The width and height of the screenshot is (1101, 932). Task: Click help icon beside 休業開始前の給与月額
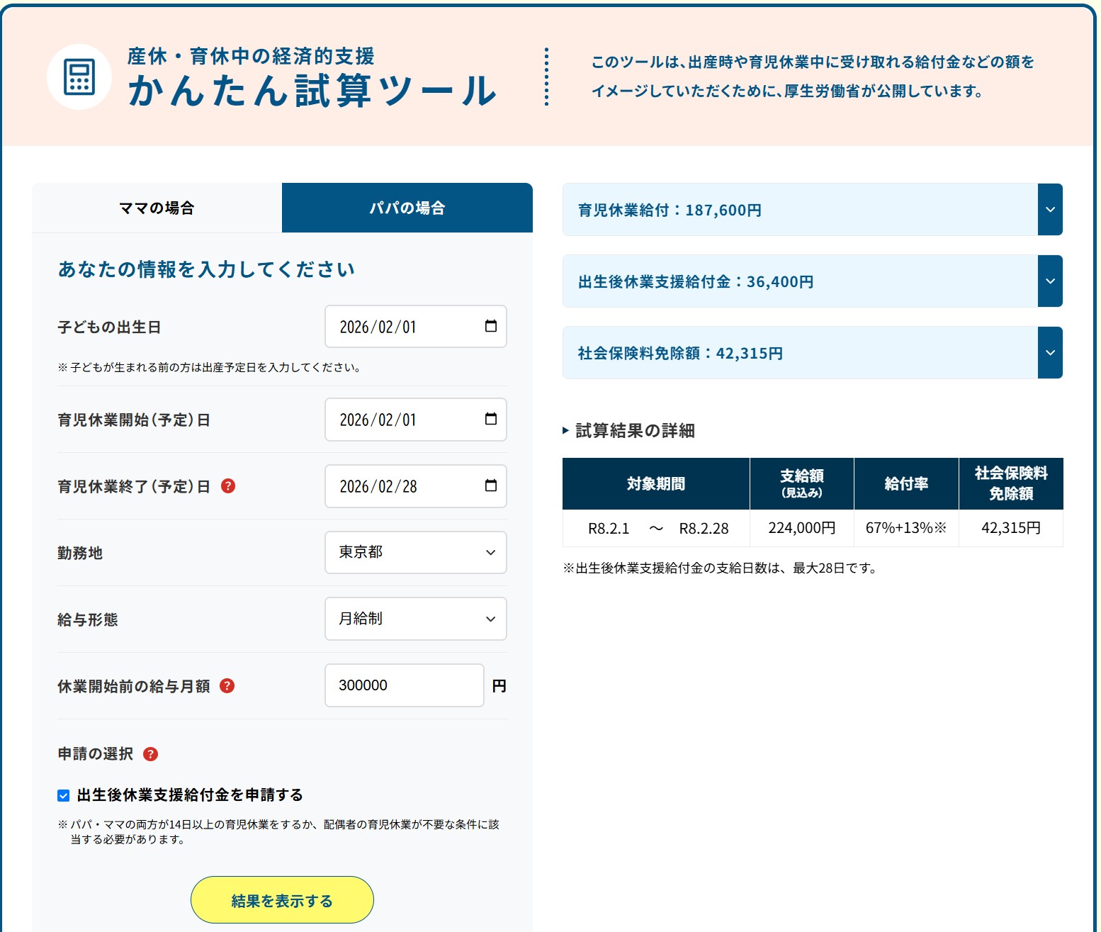[x=227, y=686]
